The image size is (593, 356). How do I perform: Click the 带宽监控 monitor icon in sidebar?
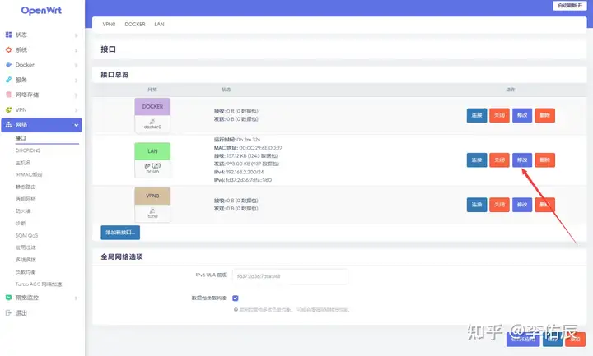pos(8,298)
